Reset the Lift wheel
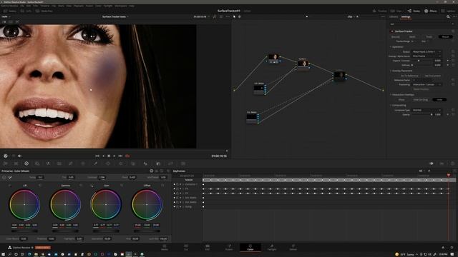 pos(40,186)
